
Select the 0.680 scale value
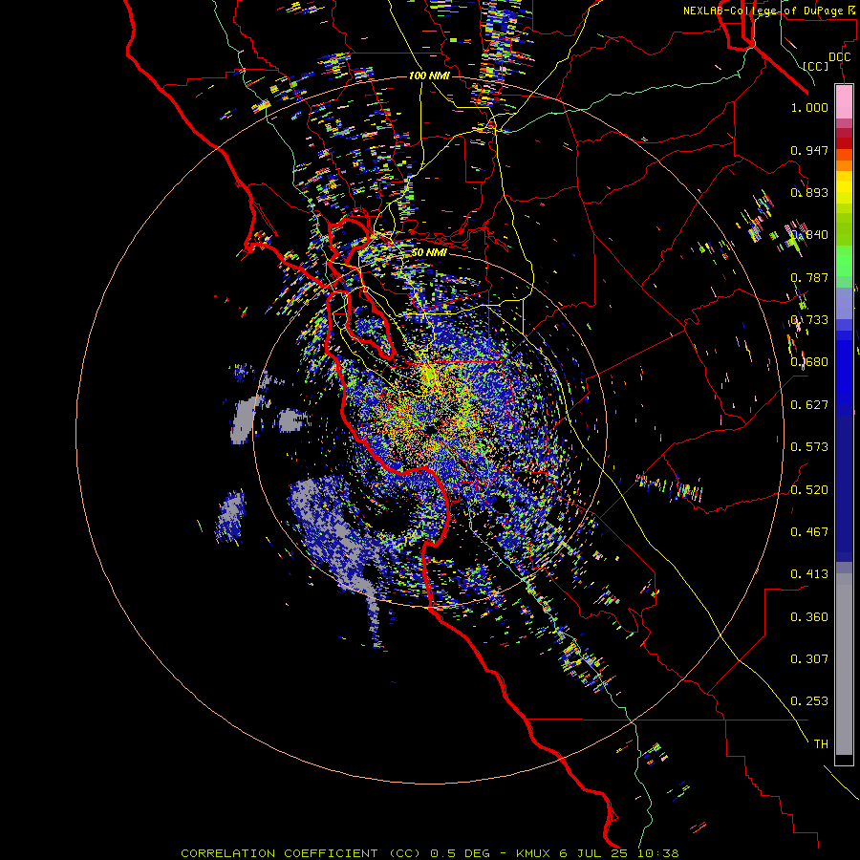coord(809,362)
